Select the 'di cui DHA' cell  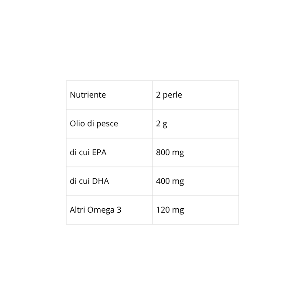pos(89,181)
